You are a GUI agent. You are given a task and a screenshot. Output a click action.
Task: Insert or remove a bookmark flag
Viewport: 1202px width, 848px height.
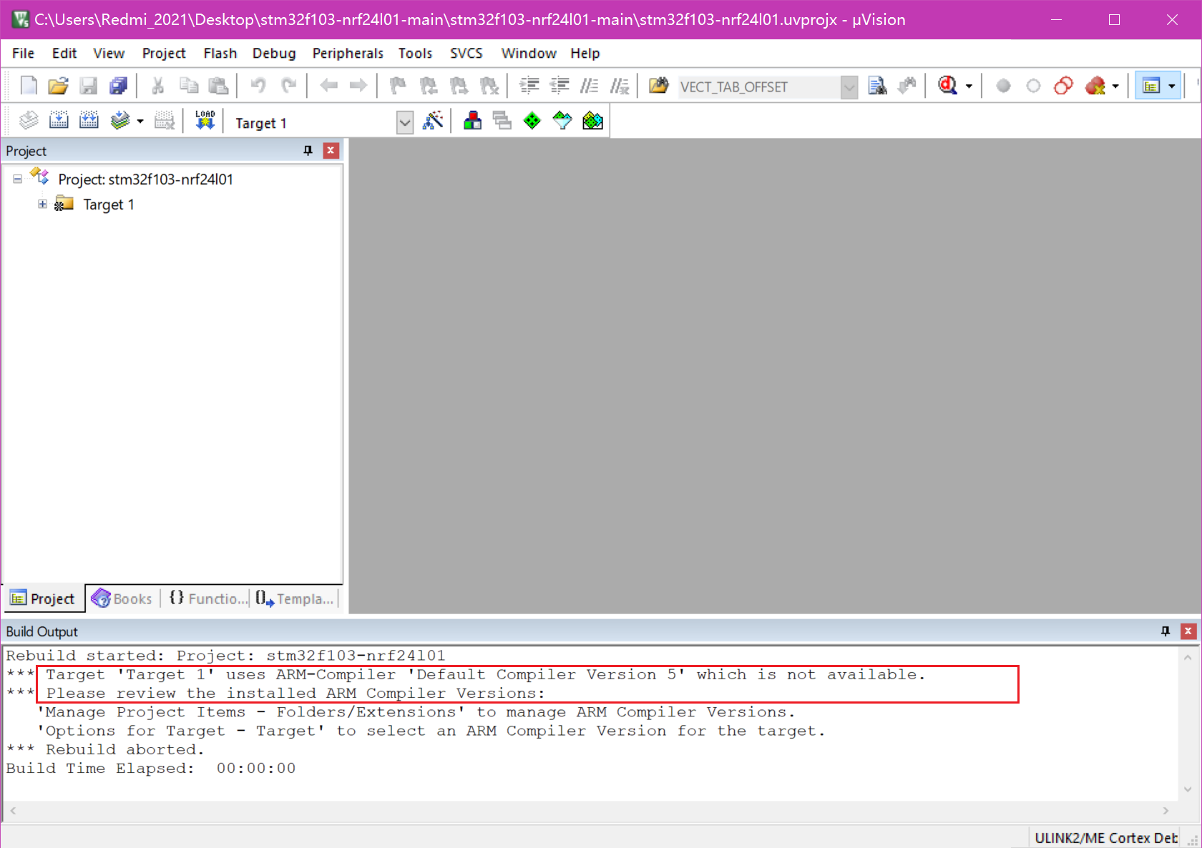point(398,86)
